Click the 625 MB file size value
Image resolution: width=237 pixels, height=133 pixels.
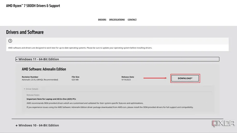point(75,80)
